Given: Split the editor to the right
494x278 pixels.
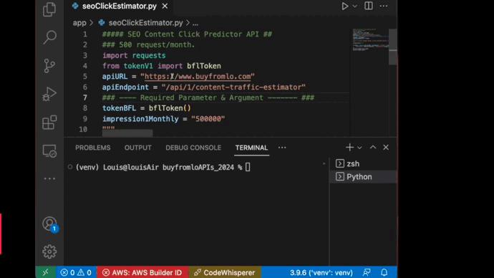Looking at the screenshot, I should pyautogui.click(x=368, y=6).
